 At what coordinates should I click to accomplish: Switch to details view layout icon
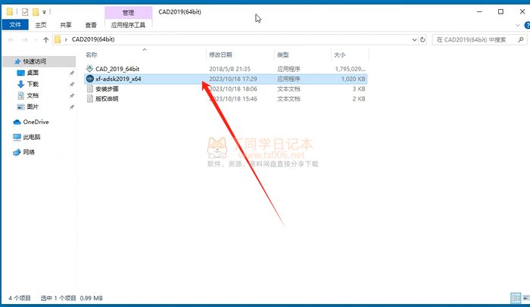click(516, 298)
